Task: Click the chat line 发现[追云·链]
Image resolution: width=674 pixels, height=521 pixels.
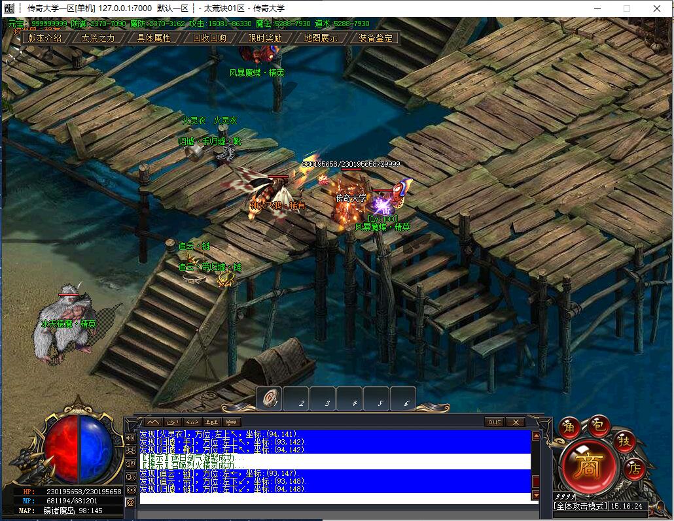Action: click(x=219, y=473)
